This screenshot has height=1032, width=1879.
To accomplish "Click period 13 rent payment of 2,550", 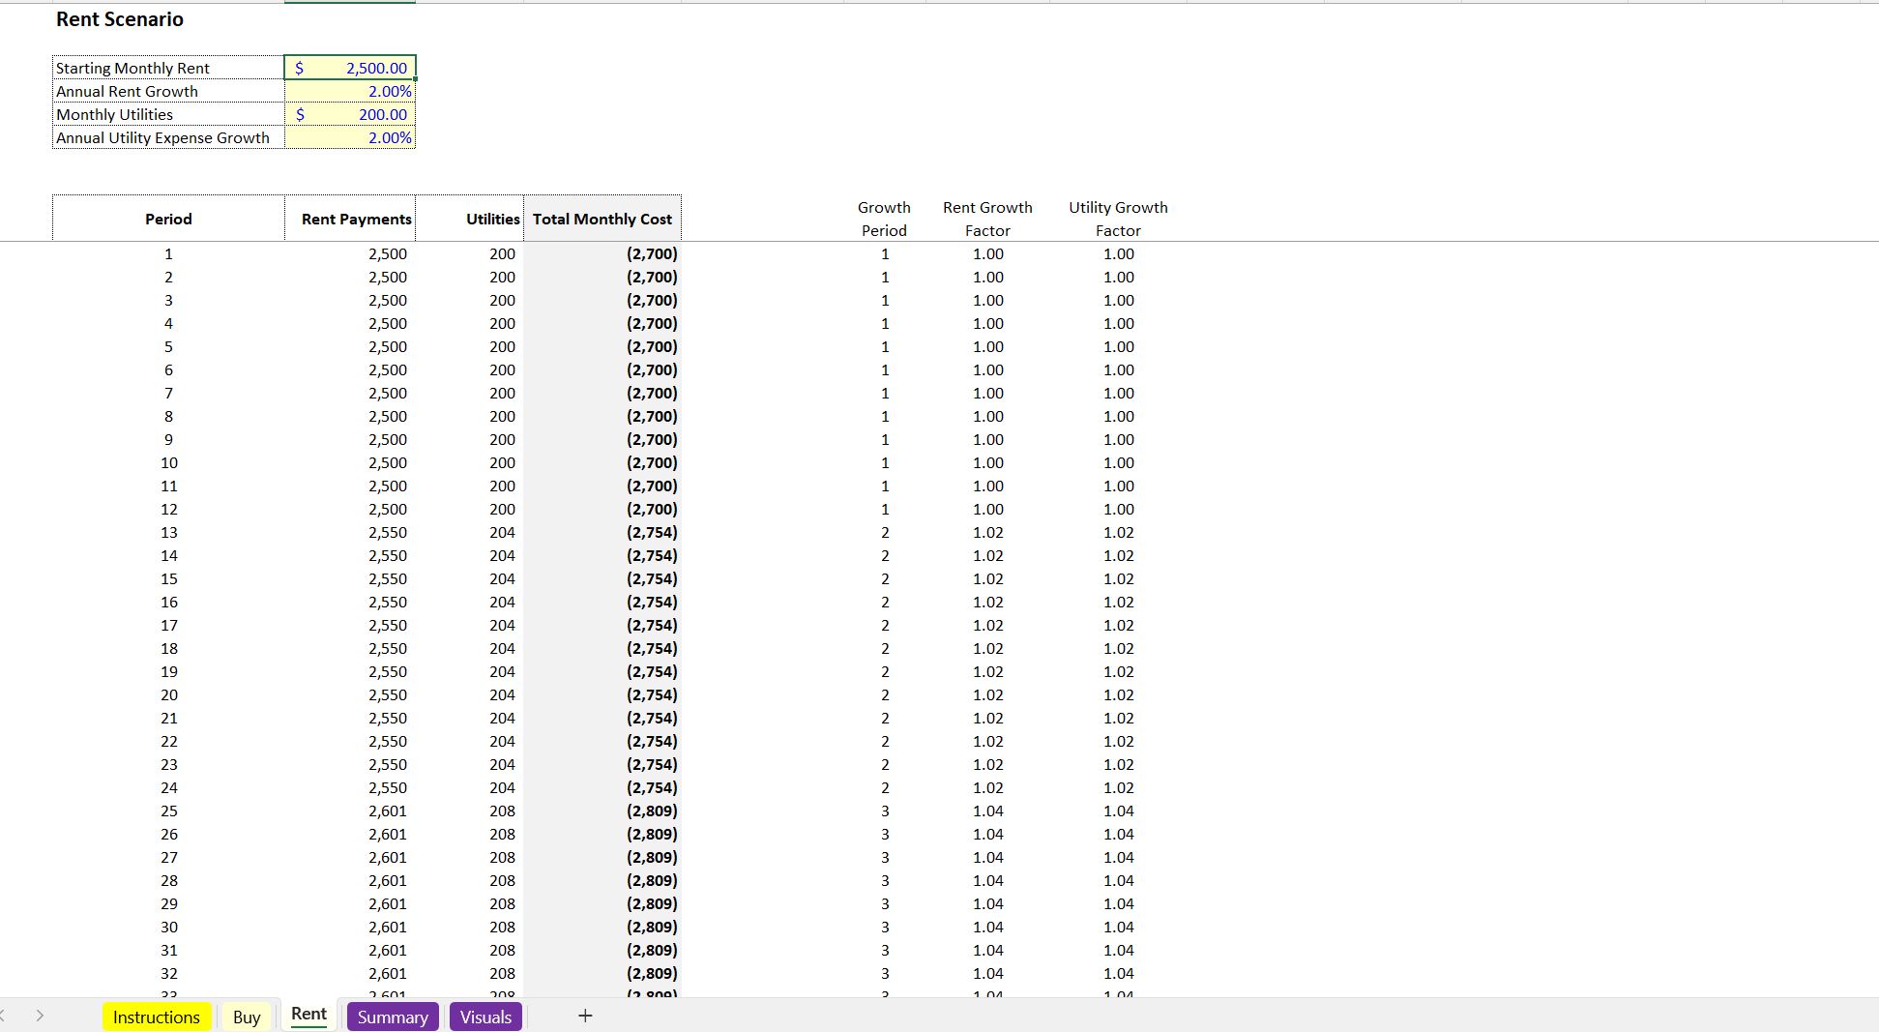I will click(387, 532).
